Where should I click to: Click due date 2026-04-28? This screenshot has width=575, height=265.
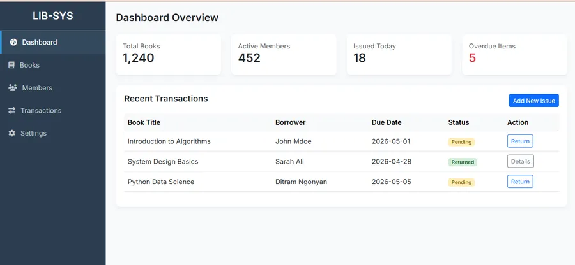392,162
